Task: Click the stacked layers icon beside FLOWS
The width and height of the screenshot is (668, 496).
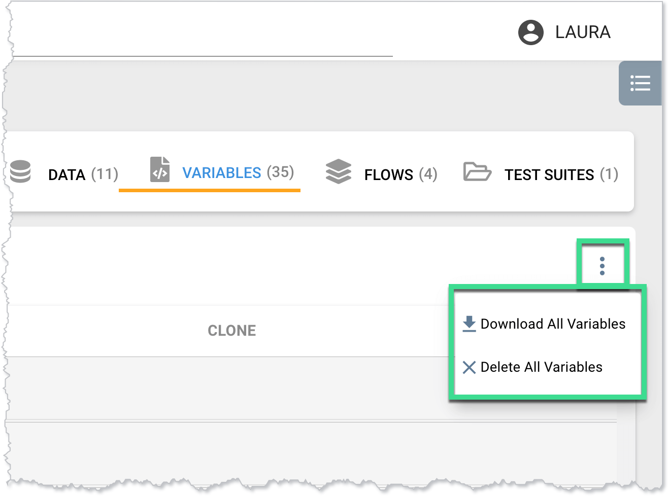Action: coord(338,172)
